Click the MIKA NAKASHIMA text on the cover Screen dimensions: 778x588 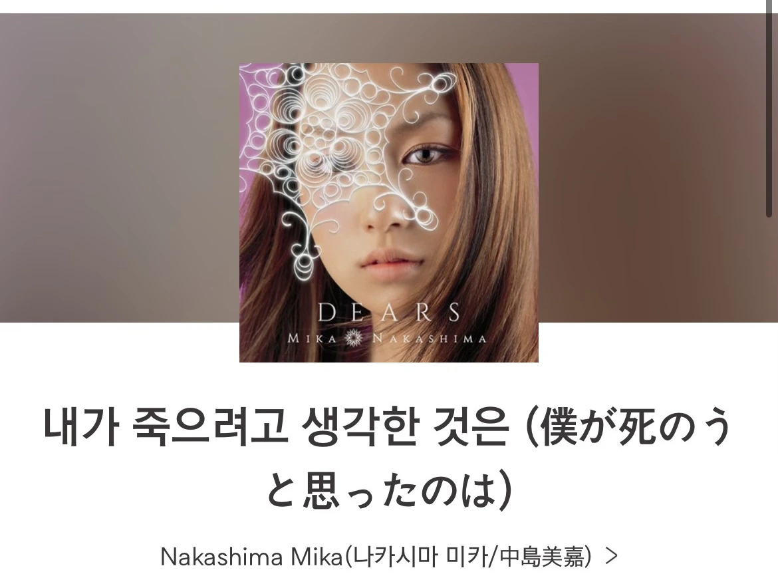pos(387,339)
